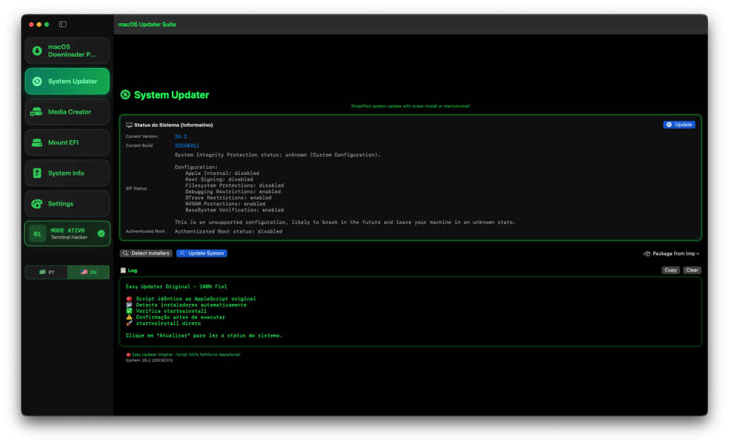Copy the log contents
Screen dimensions: 729x444
click(671, 270)
